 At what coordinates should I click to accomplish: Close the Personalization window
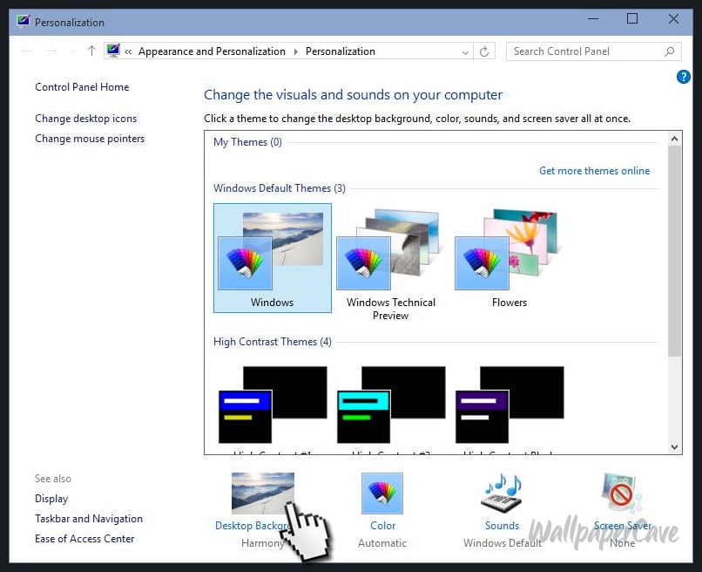673,19
